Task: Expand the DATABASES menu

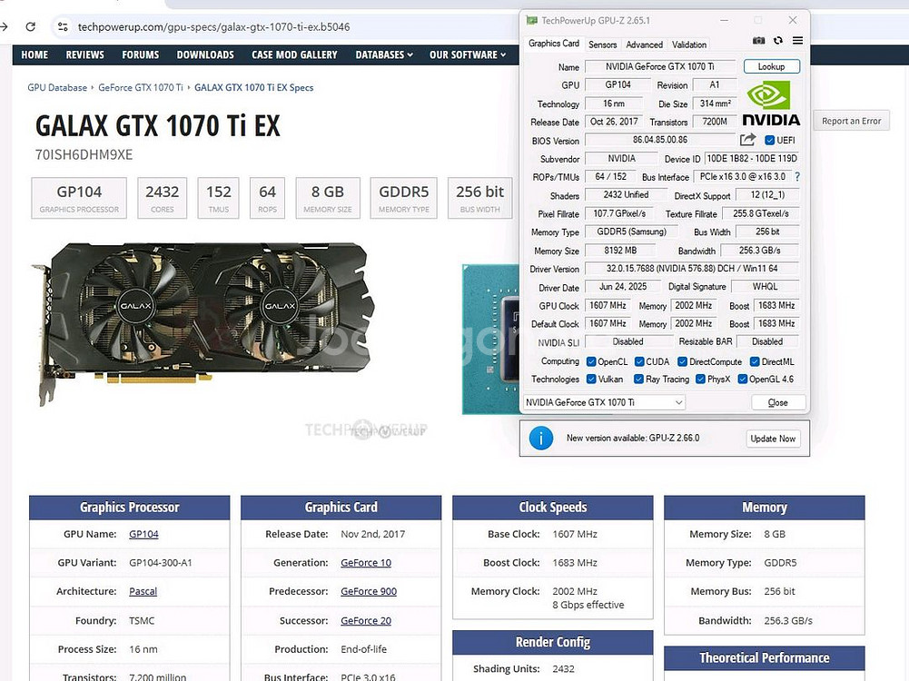Action: (384, 54)
